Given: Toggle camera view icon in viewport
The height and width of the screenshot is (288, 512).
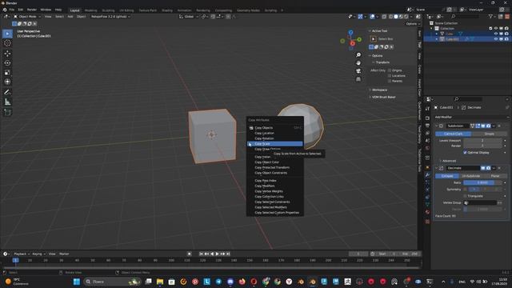Looking at the screenshot, I should [358, 71].
